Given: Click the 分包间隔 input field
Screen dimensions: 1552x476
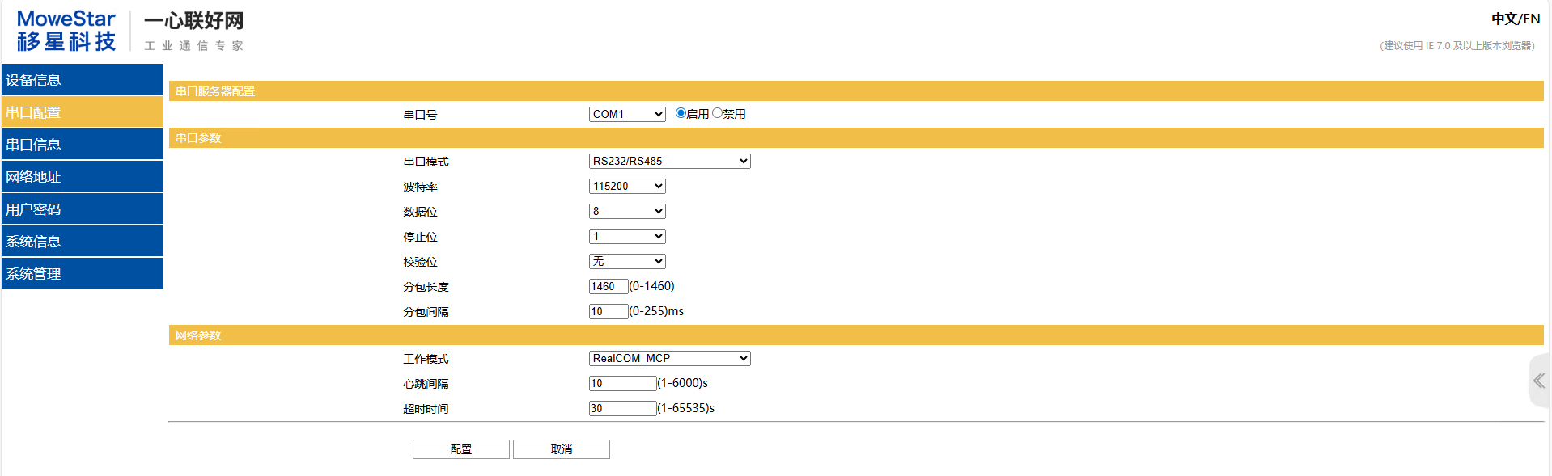Looking at the screenshot, I should (x=609, y=311).
